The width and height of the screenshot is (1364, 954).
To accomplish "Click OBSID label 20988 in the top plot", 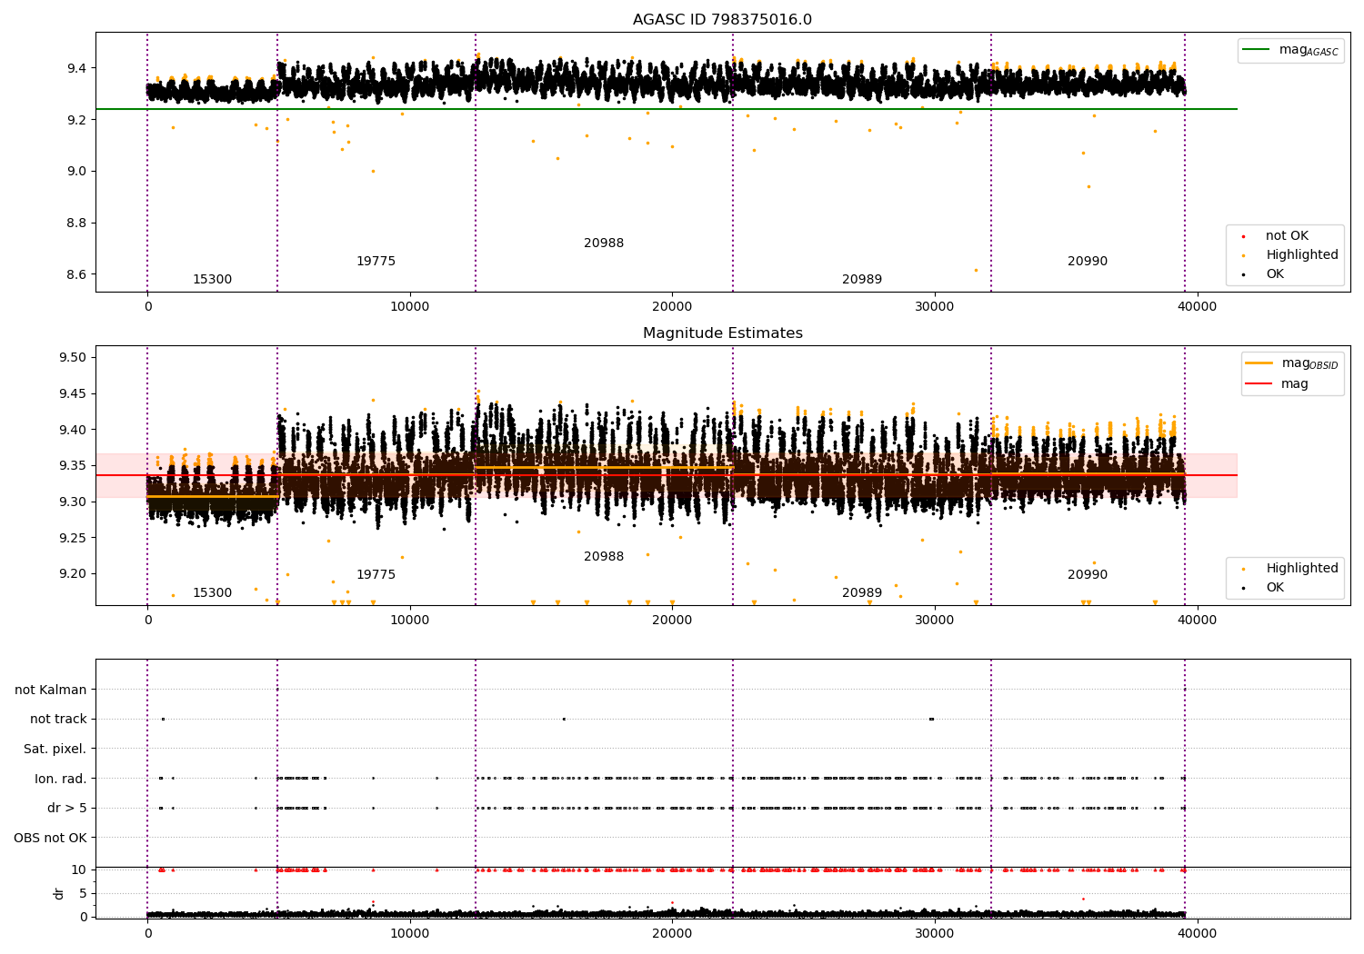I will [604, 243].
